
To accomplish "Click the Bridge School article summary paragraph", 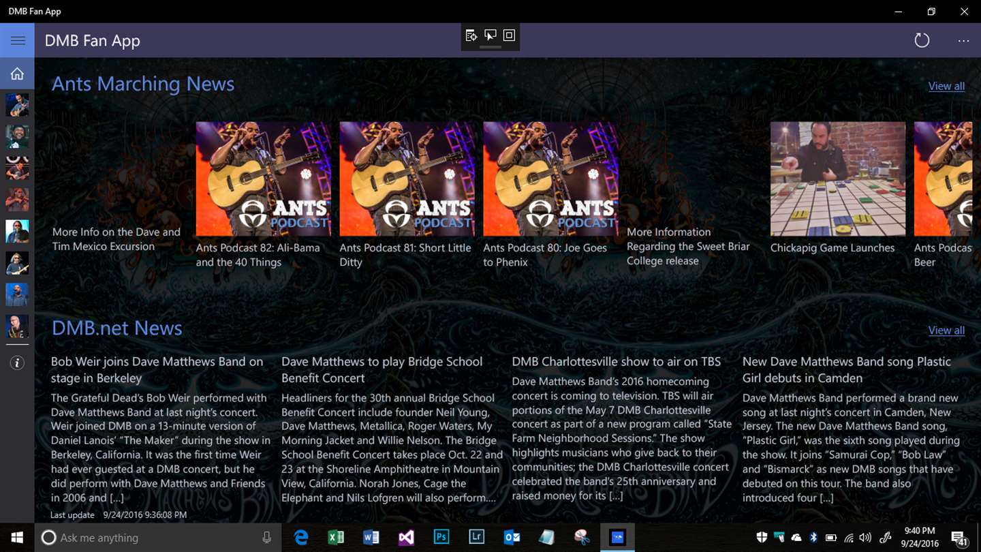I will 392,448.
